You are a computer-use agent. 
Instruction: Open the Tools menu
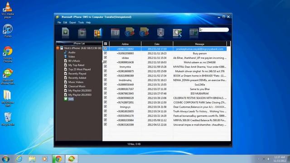[81, 23]
